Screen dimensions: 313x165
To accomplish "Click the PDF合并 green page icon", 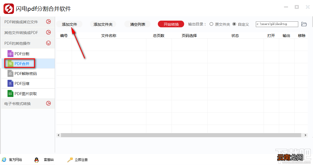I will tap(10, 63).
